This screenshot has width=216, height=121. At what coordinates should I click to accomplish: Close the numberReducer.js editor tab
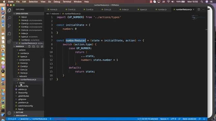coord(193,9)
